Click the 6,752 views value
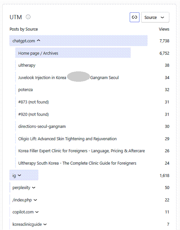The width and height of the screenshot is (180, 230). click(164, 53)
